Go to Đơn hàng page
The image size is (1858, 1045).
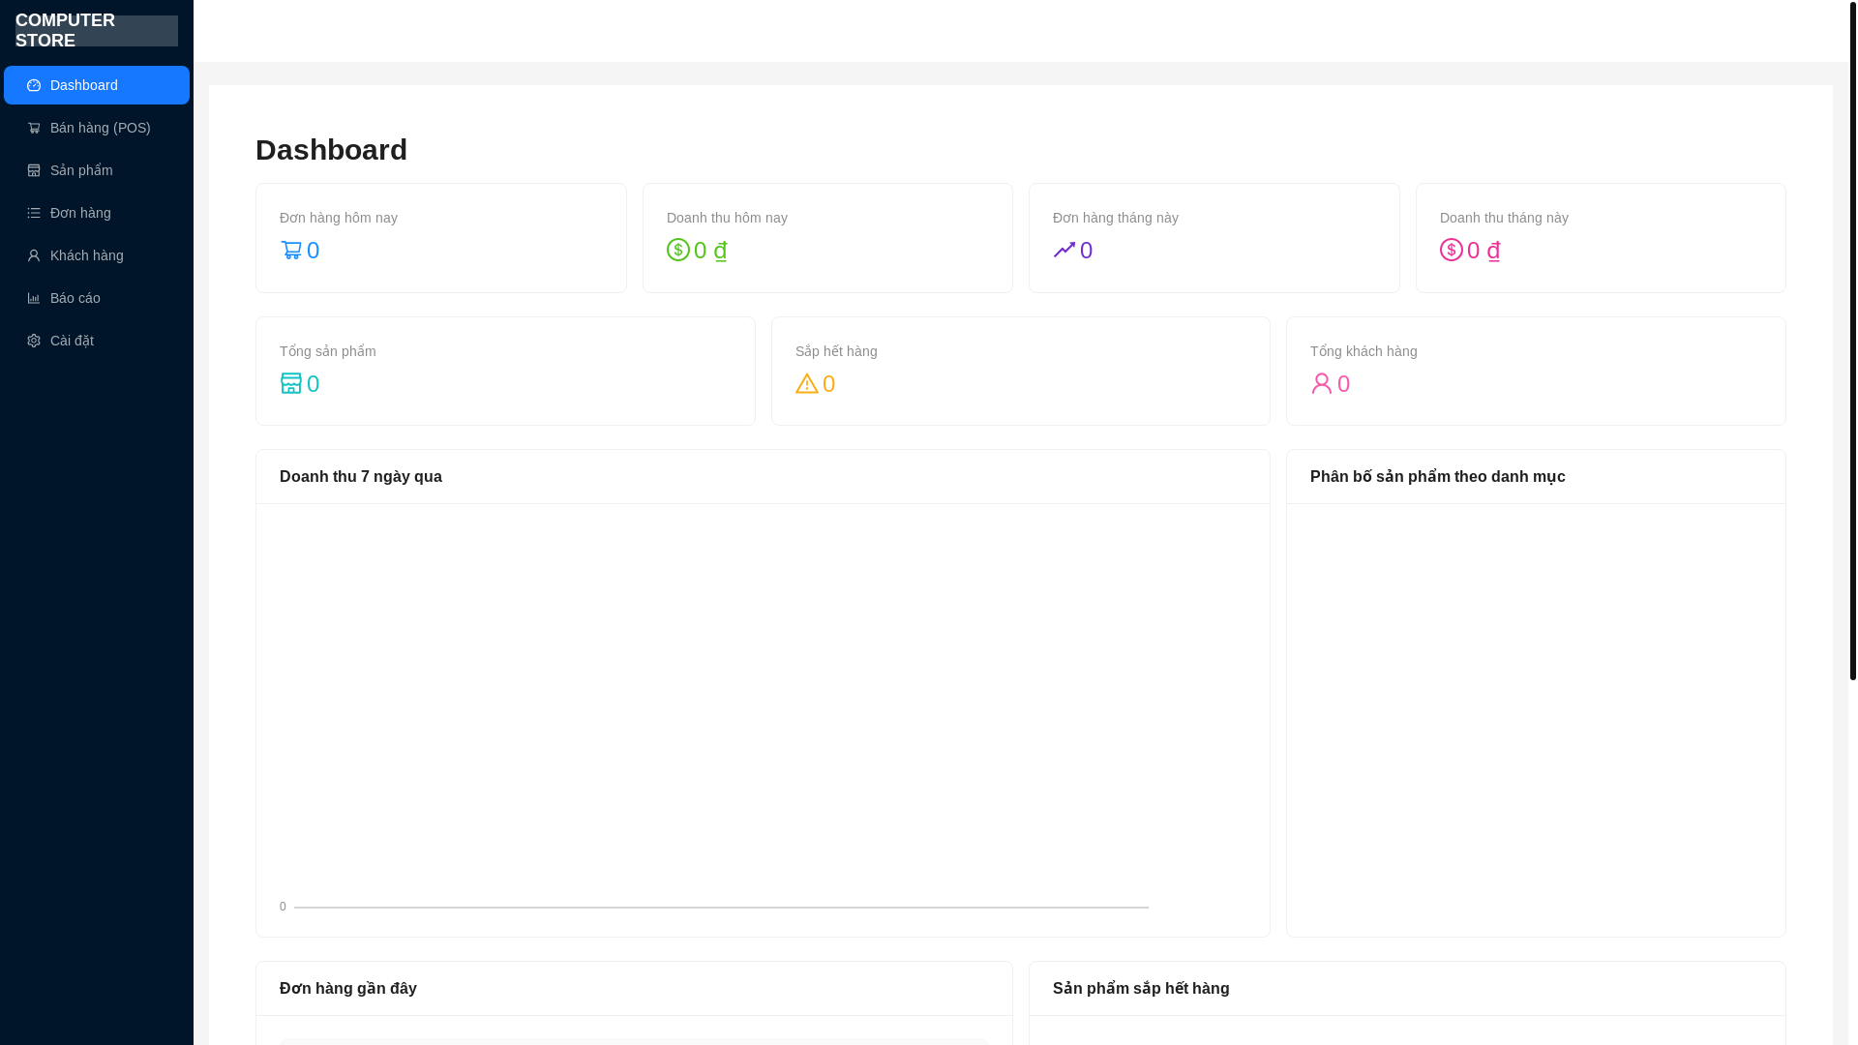click(97, 213)
